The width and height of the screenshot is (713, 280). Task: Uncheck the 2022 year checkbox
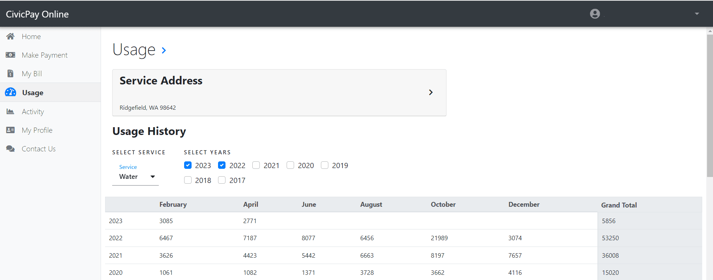pyautogui.click(x=222, y=165)
